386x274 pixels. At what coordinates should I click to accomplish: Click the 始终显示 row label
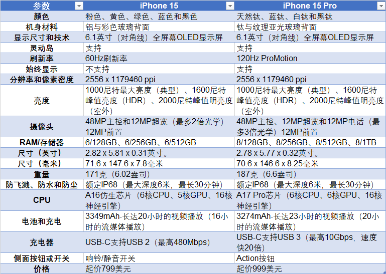click(42, 69)
